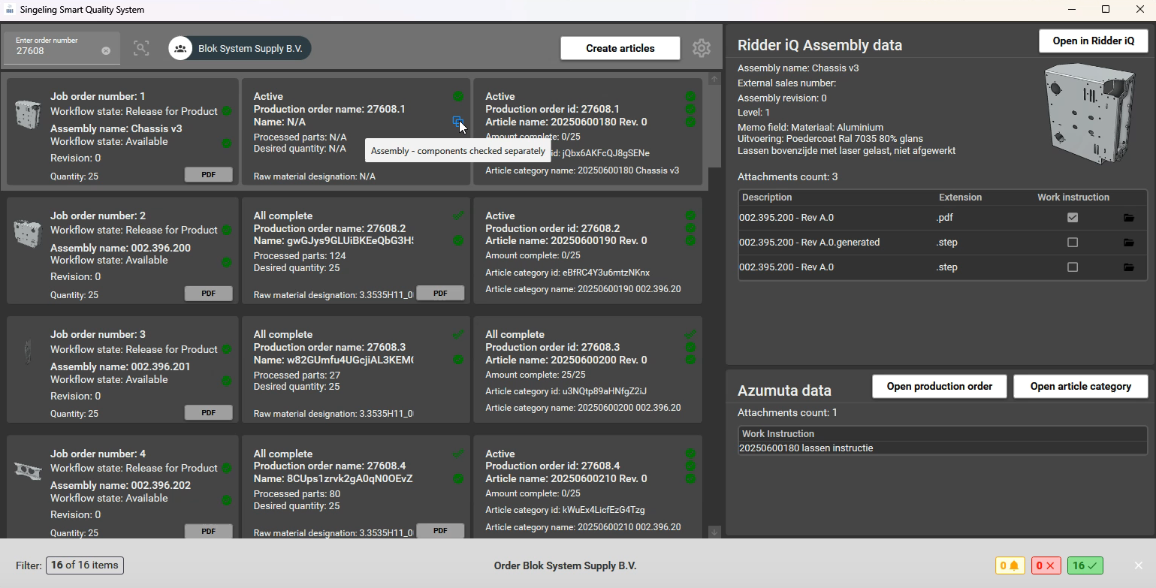Click the customer group icon beside Blok System Supply
The width and height of the screenshot is (1156, 588).
point(180,48)
